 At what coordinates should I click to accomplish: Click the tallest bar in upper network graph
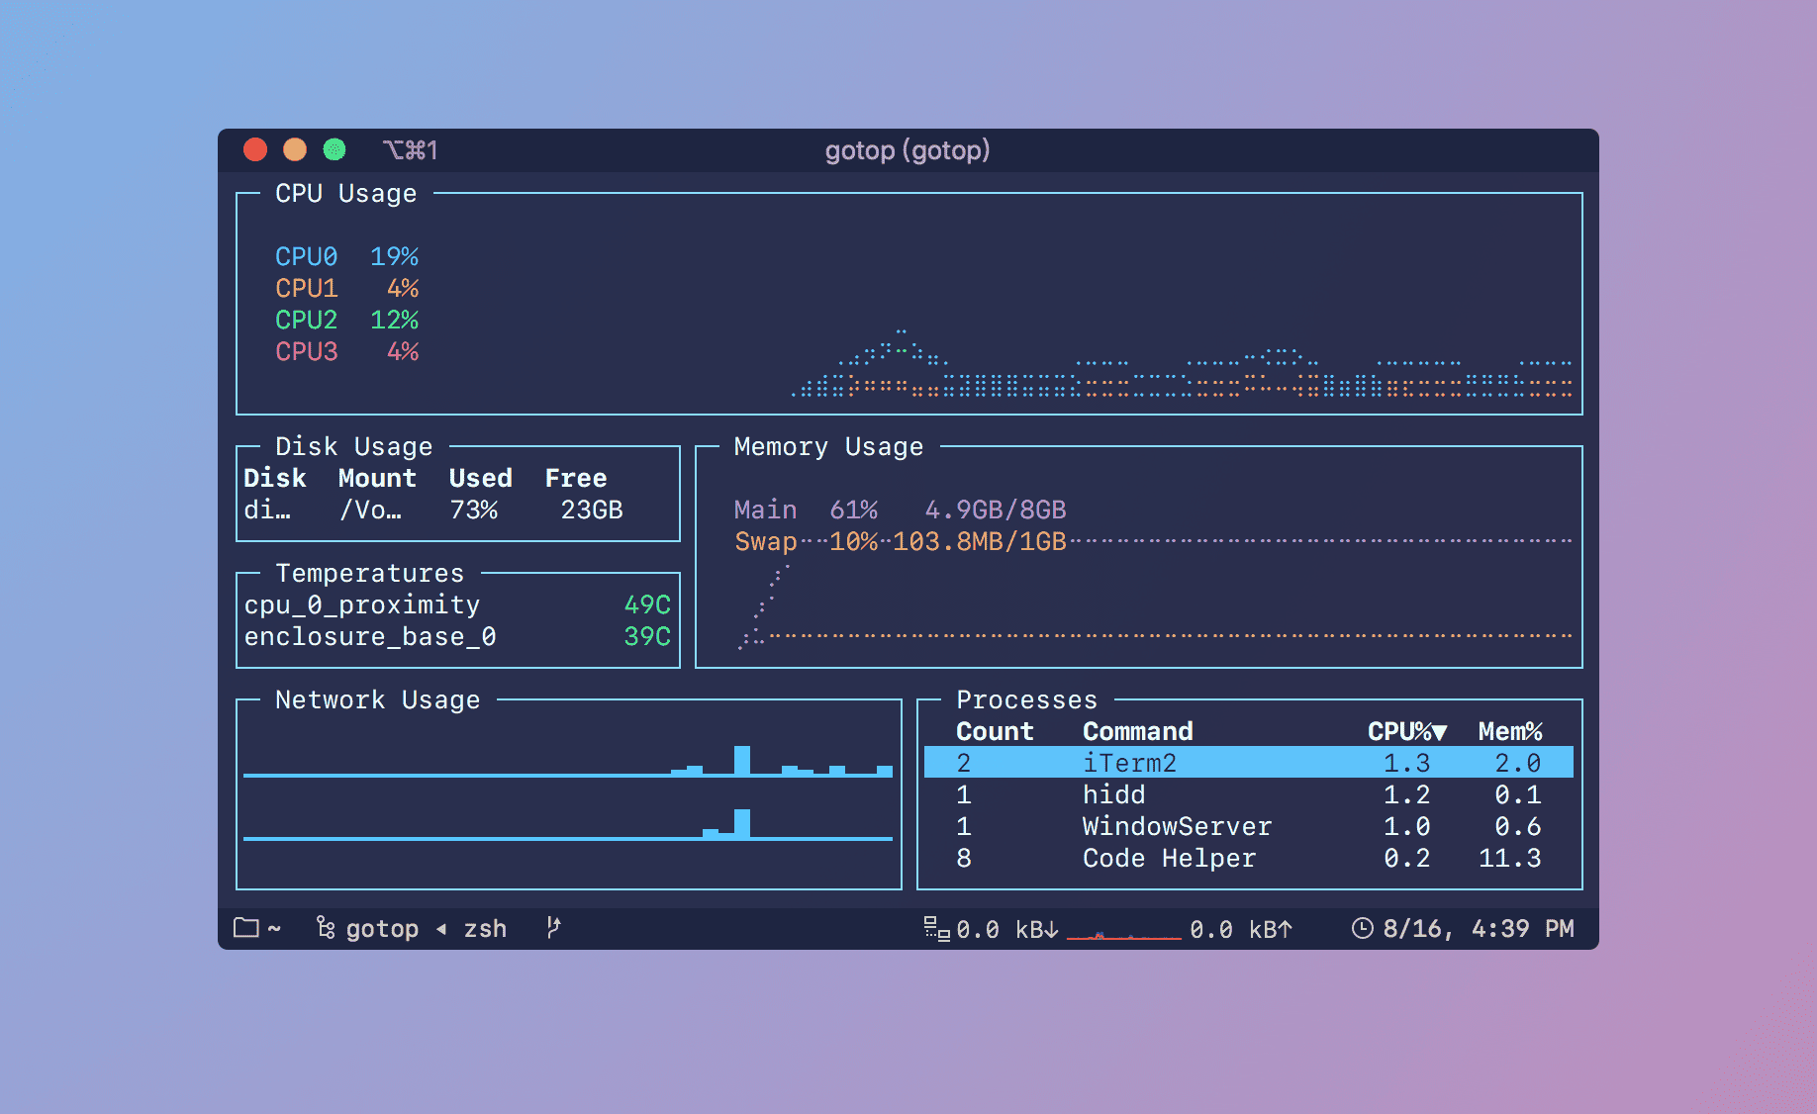(x=742, y=760)
